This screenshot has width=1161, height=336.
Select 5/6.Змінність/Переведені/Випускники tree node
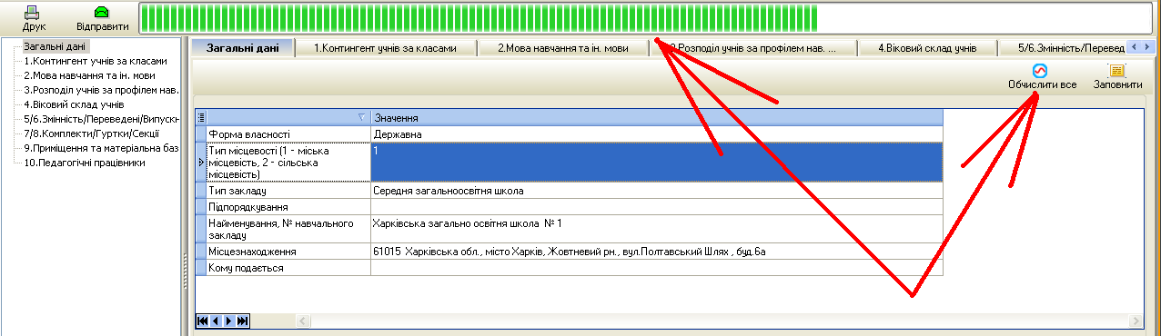pos(101,119)
